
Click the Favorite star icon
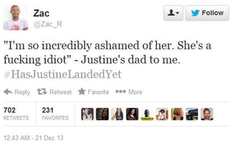point(82,92)
